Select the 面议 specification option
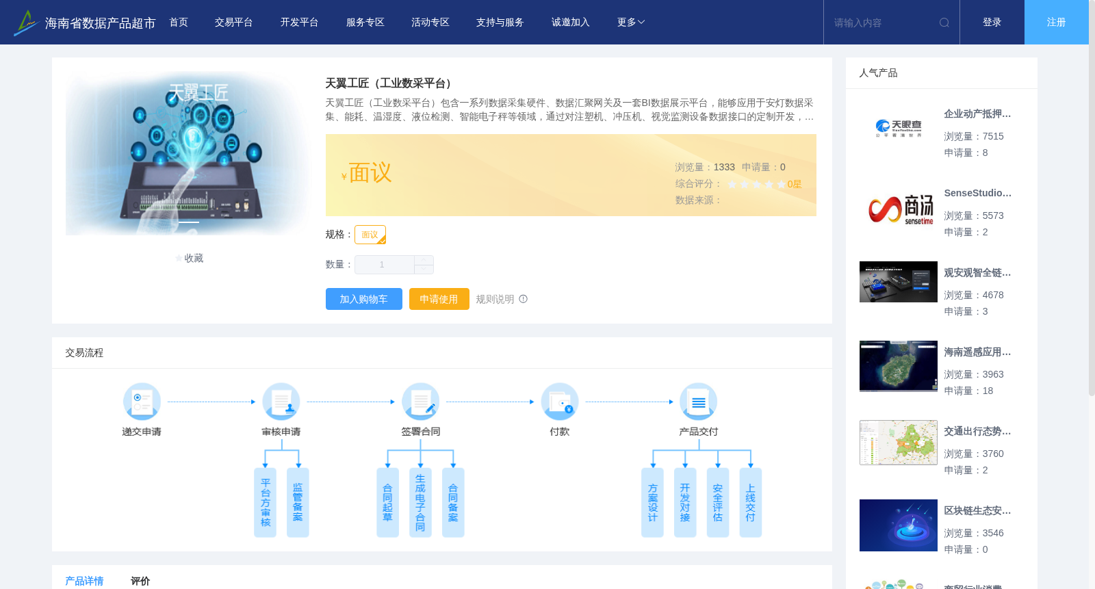Screen dimensions: 1095x589 pyautogui.click(x=370, y=235)
